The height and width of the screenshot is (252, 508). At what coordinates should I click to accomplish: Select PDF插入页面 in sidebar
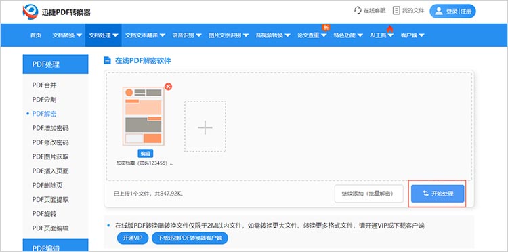coord(51,171)
